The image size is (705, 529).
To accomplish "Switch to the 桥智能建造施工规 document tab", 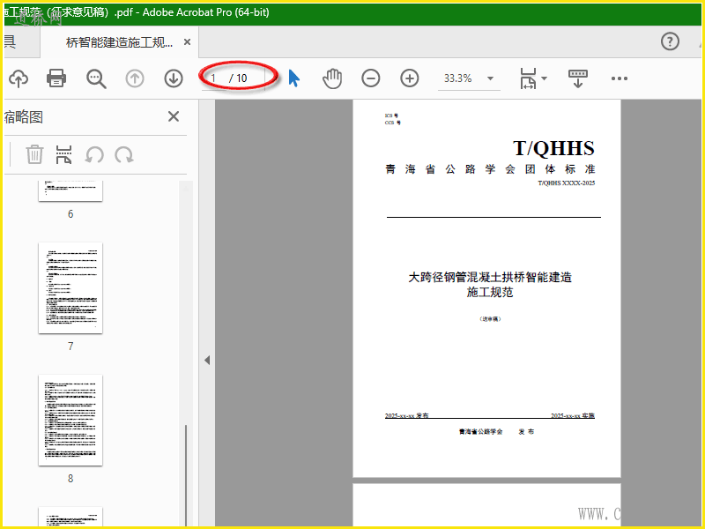I will [x=119, y=42].
